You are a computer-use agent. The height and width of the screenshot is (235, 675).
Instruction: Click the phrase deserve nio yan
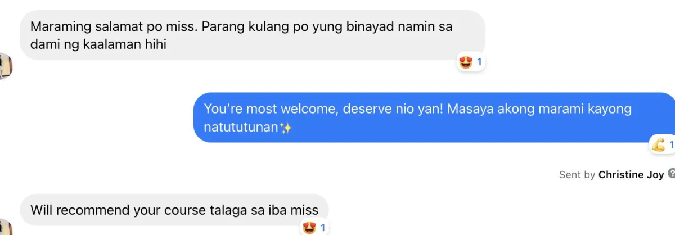coord(394,109)
